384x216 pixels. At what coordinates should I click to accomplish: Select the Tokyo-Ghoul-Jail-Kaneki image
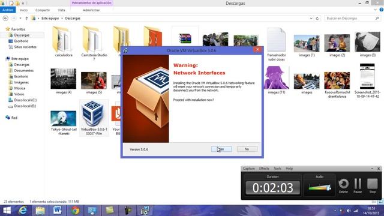tap(64, 123)
